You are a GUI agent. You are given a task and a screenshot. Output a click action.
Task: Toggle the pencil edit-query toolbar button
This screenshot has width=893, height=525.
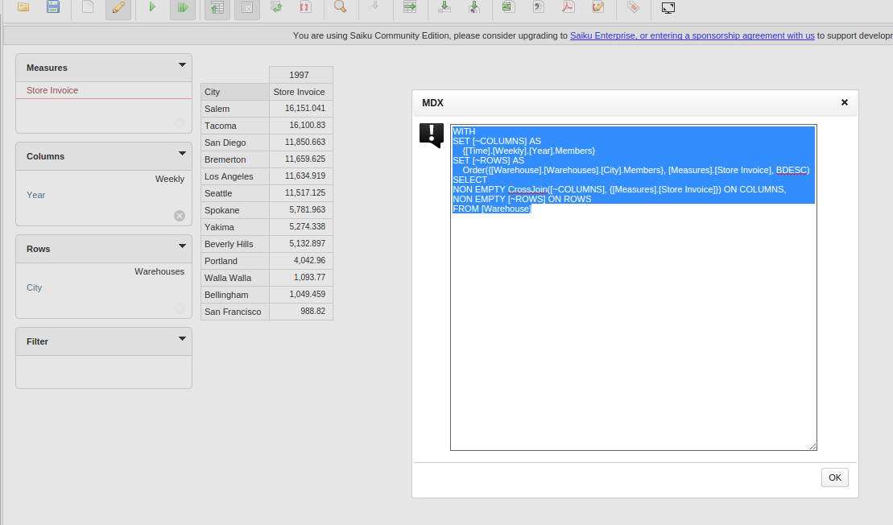(118, 7)
